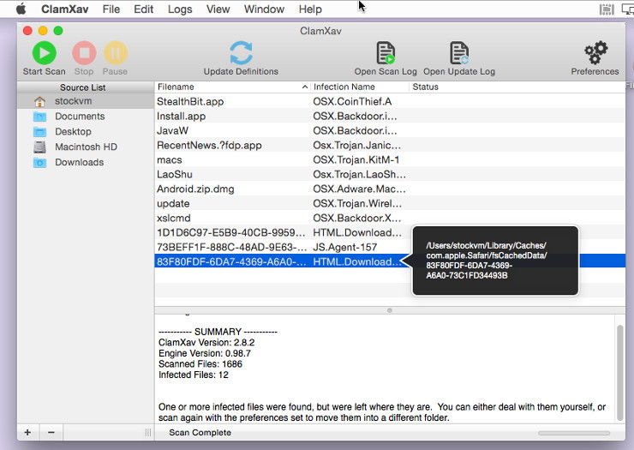
Task: Select the xslcmd file row
Action: click(x=390, y=218)
